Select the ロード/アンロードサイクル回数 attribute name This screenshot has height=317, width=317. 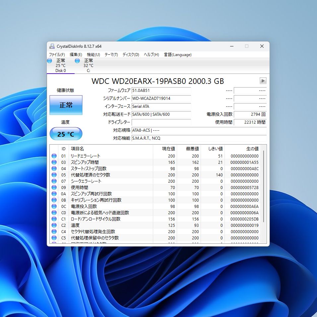coord(95,219)
